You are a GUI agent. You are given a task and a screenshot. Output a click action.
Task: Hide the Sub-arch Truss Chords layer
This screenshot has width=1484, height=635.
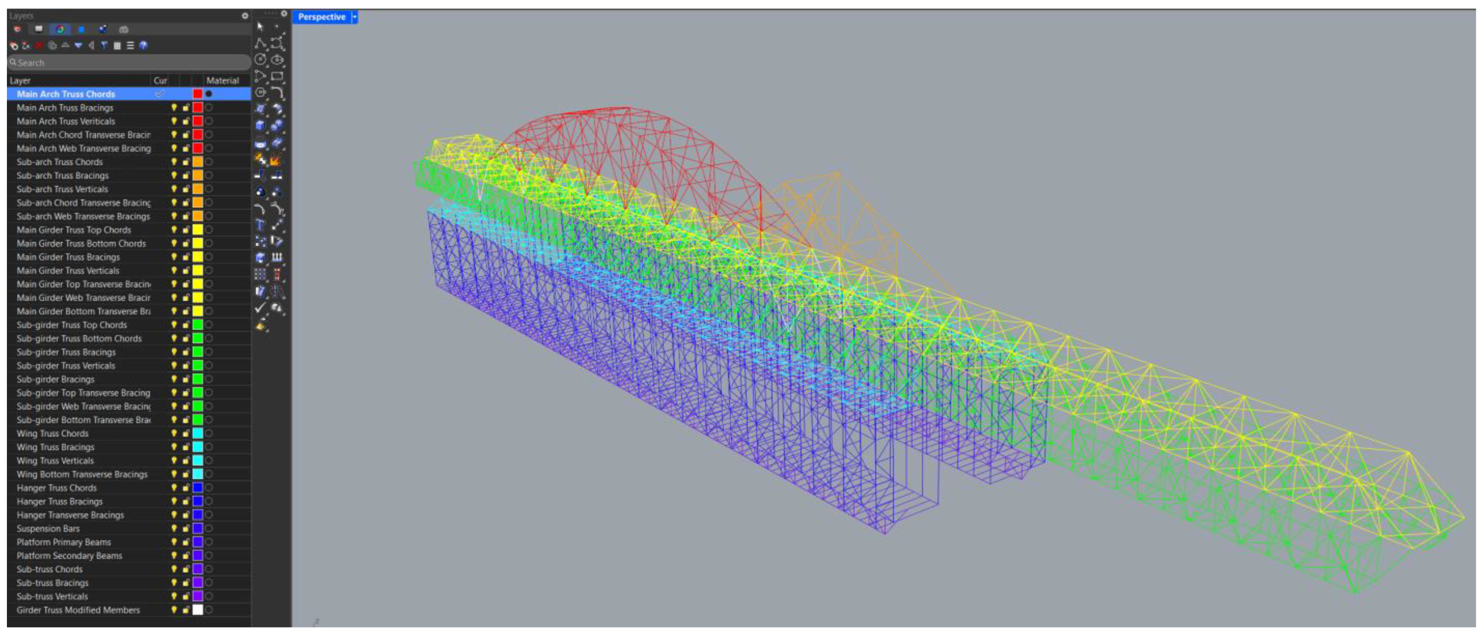coord(173,162)
